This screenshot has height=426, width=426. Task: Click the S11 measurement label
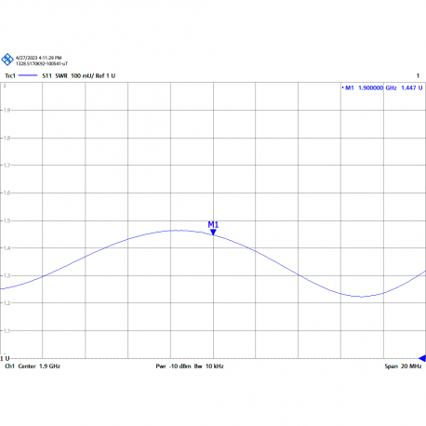click(x=47, y=75)
